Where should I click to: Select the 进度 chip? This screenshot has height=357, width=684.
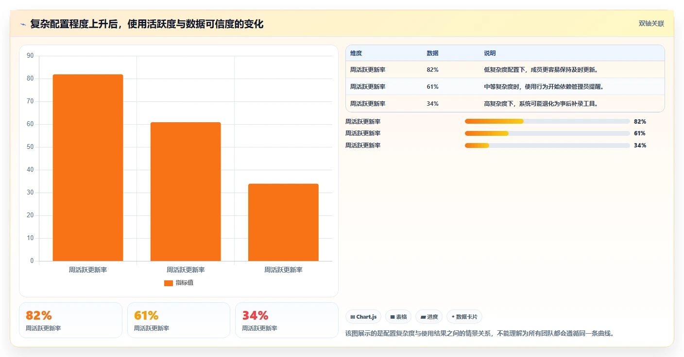pyautogui.click(x=429, y=317)
